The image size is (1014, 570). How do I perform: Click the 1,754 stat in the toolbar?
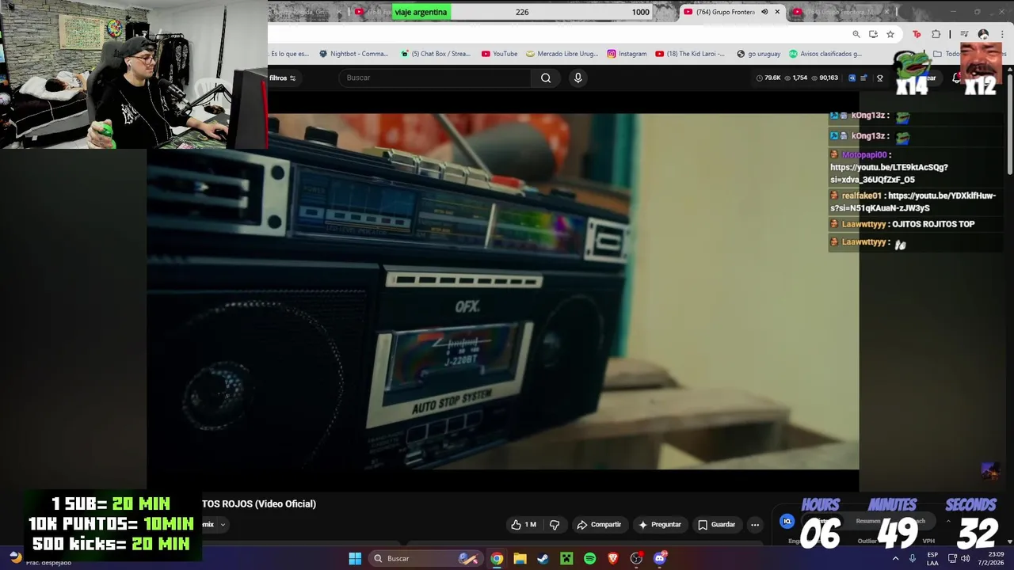click(x=795, y=78)
